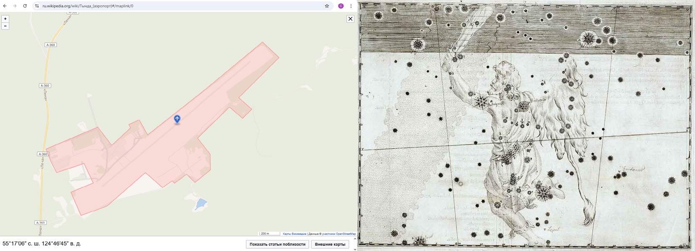Image resolution: width=695 pixels, height=251 pixels.
Task: Click the blue pond on the map
Action: (201, 204)
